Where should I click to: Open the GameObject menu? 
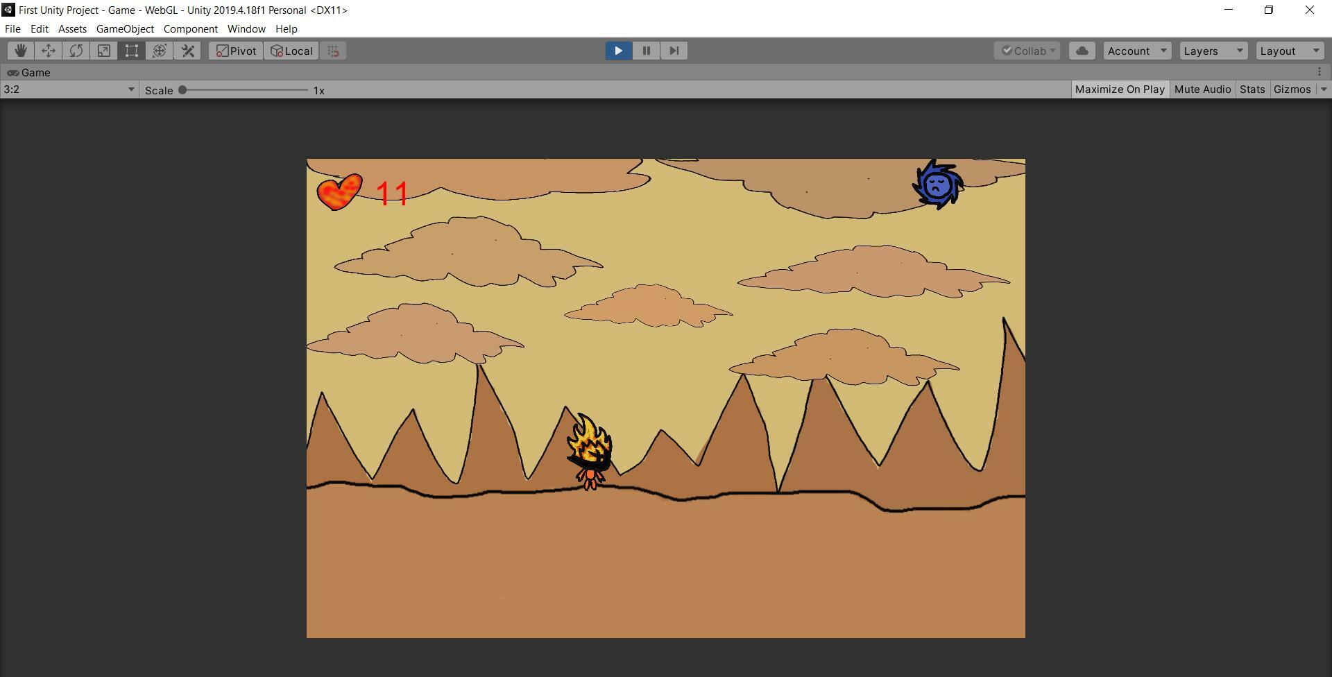[125, 29]
